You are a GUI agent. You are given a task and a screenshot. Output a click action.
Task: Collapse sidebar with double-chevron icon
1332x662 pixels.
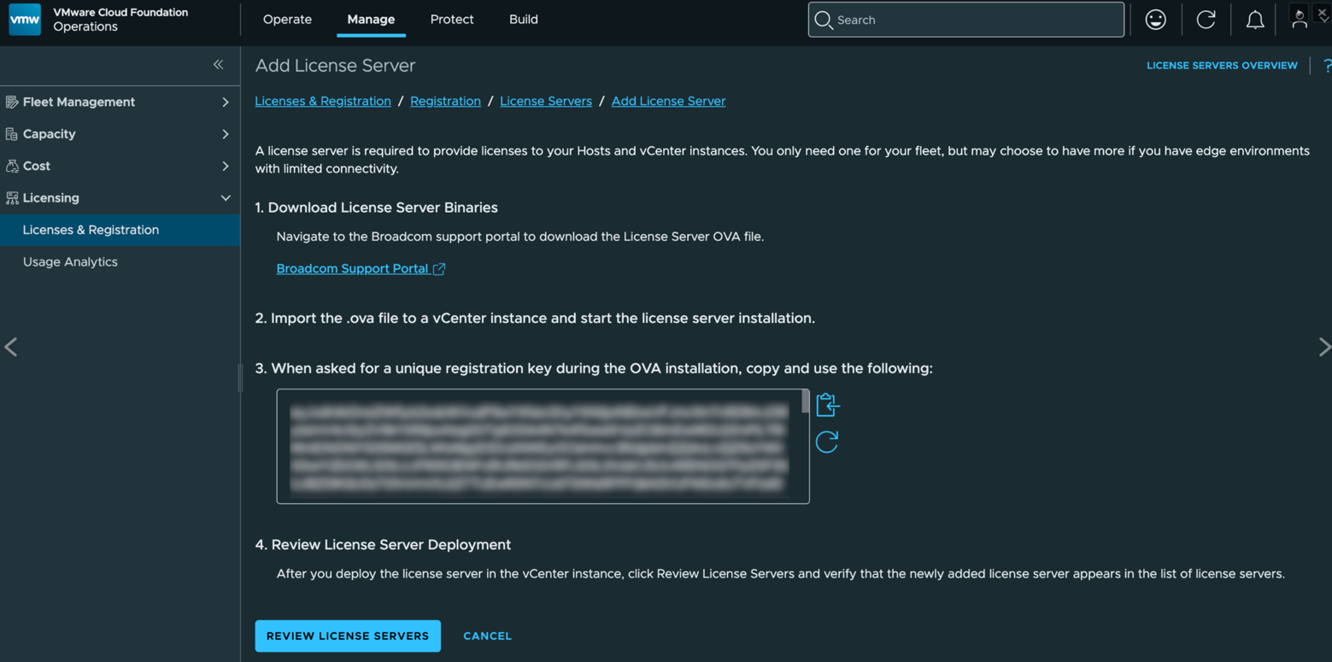point(219,65)
